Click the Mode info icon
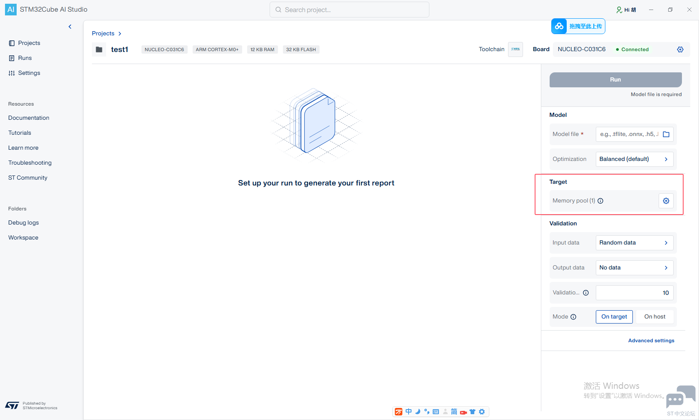The width and height of the screenshot is (699, 420). tap(573, 317)
